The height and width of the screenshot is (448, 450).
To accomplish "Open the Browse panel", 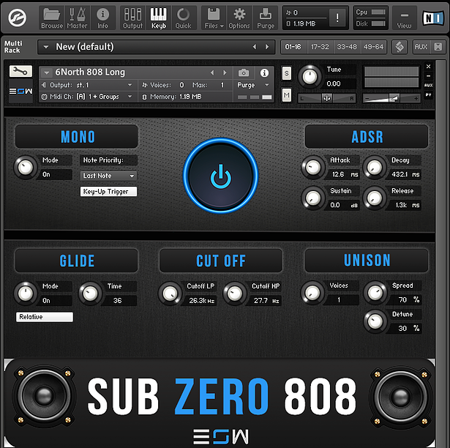I will click(51, 18).
